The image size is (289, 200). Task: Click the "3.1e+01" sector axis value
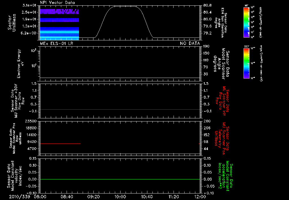tap(29, 5)
